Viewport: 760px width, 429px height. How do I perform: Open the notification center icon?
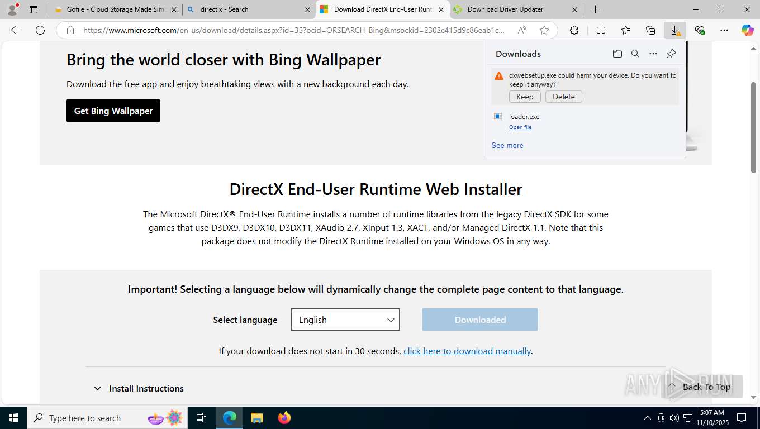[x=742, y=418]
